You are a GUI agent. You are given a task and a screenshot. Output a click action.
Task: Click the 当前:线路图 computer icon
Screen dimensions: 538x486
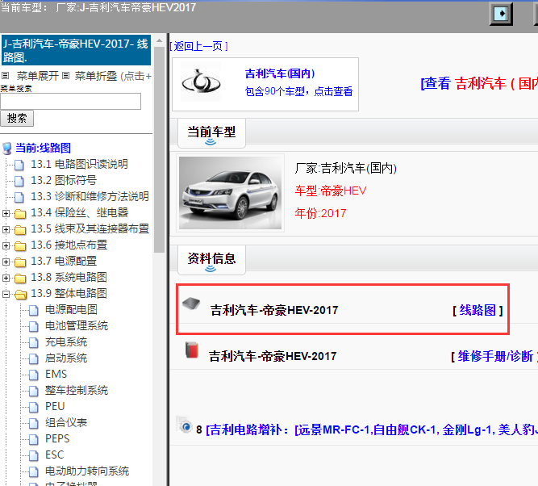pyautogui.click(x=7, y=149)
